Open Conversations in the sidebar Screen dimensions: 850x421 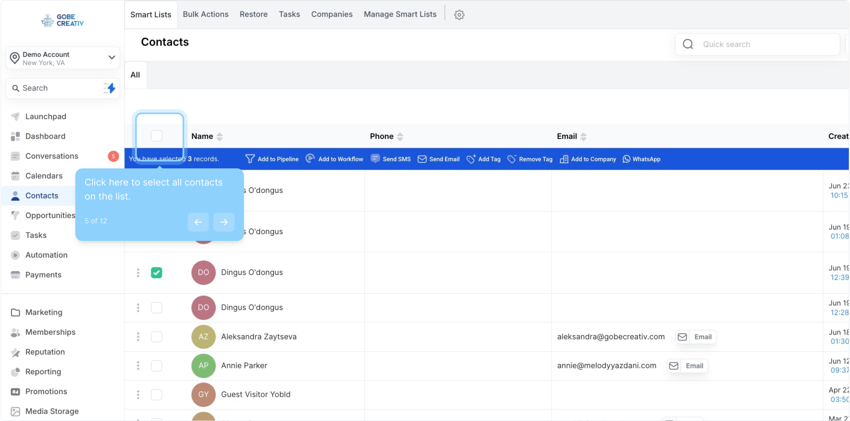(52, 156)
